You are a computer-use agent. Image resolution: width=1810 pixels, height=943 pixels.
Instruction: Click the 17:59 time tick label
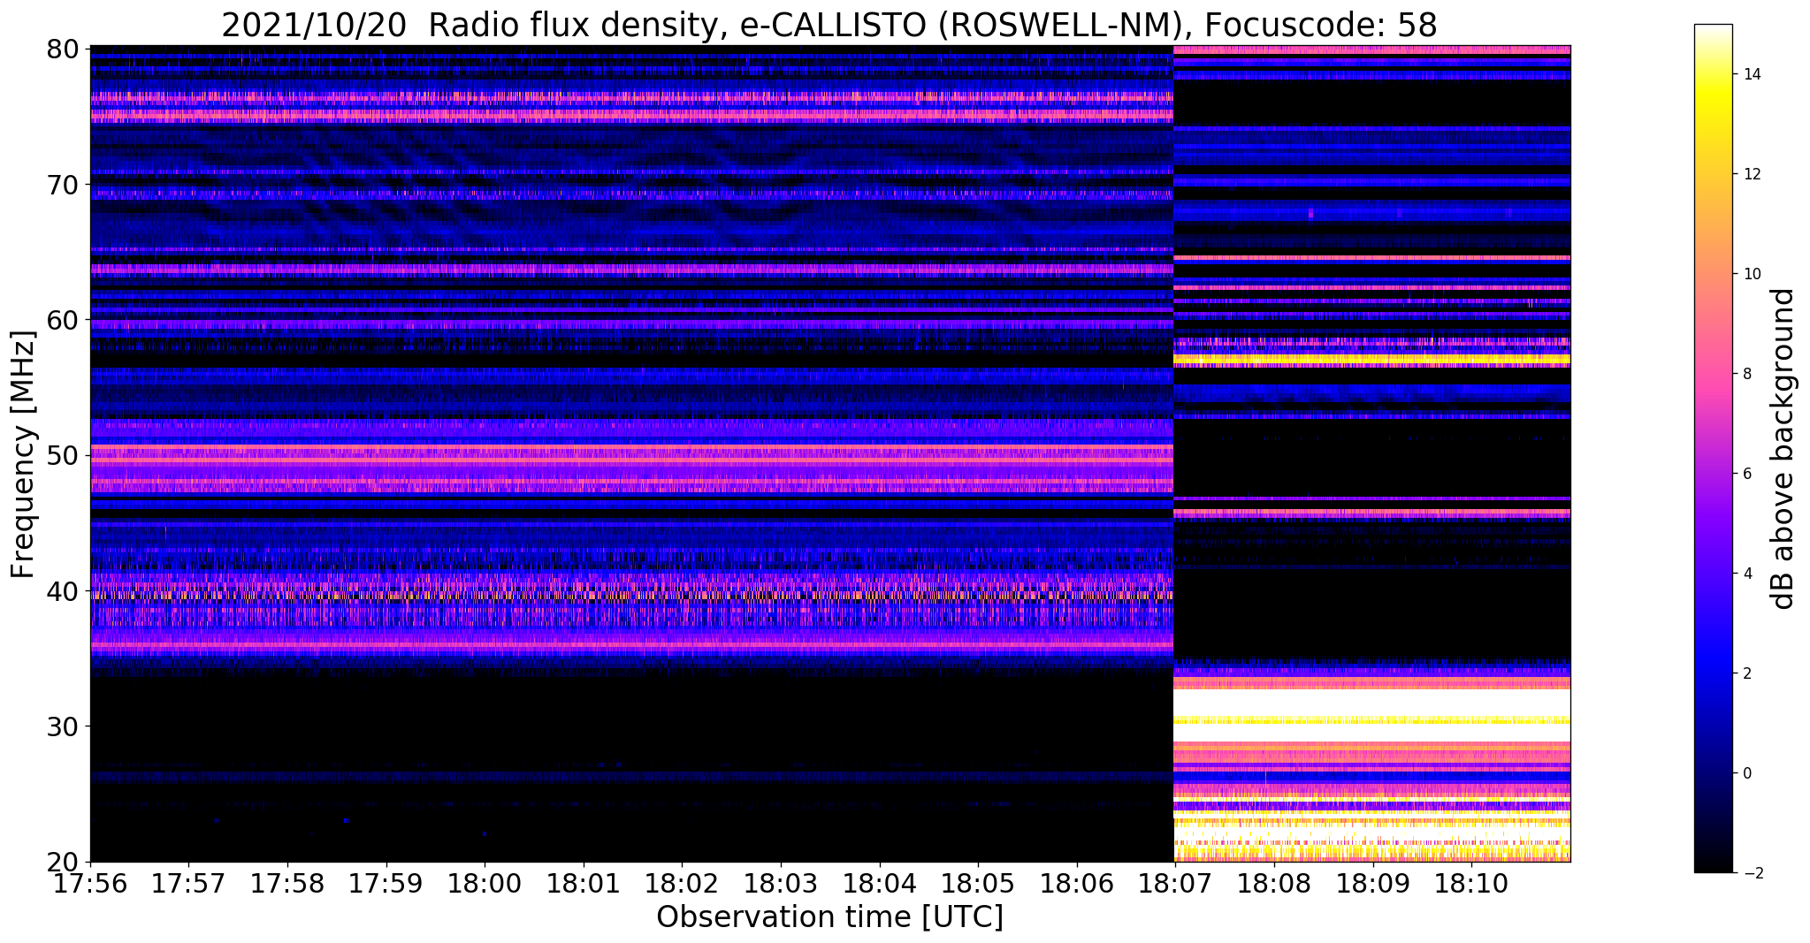[386, 884]
